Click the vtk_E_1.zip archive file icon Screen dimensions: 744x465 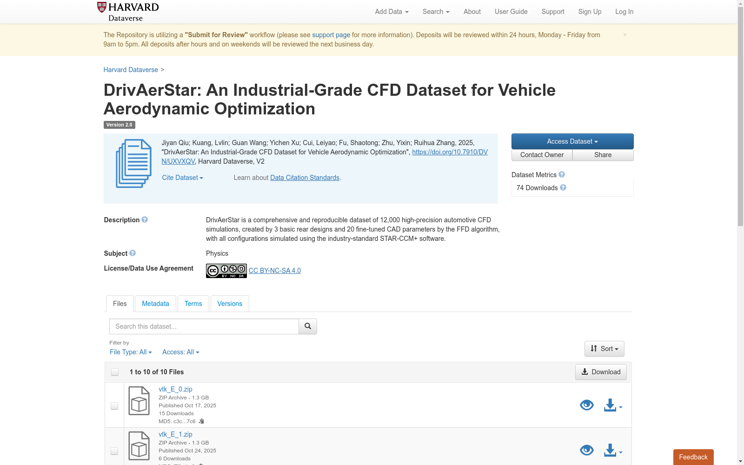(139, 446)
